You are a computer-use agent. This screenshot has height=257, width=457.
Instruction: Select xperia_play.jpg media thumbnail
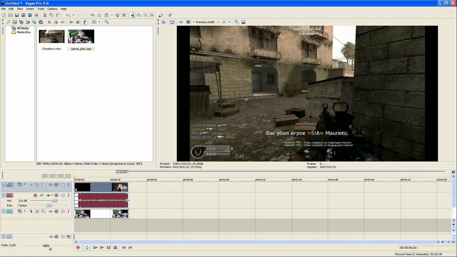[x=81, y=36]
